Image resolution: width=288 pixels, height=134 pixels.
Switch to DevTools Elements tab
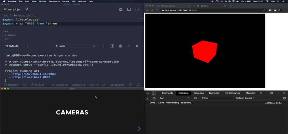(168, 93)
